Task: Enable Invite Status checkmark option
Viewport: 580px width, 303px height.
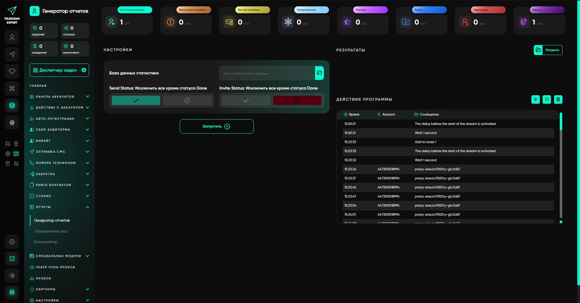Action: 246,100
